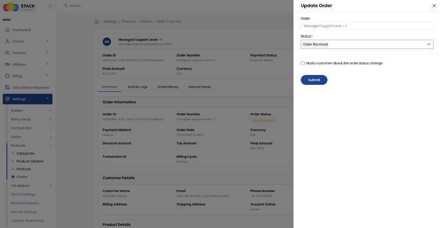Expand the System submenu chevron

[51, 111]
